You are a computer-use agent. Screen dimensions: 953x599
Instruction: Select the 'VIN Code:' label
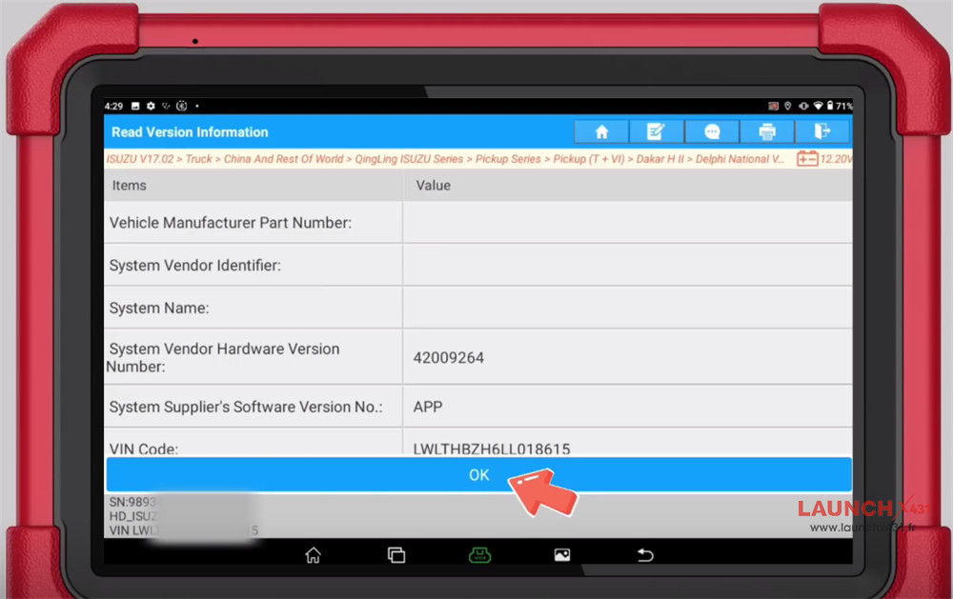pyautogui.click(x=144, y=449)
